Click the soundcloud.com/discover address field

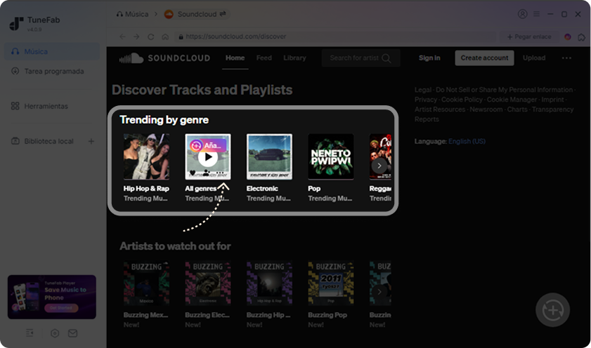click(335, 36)
